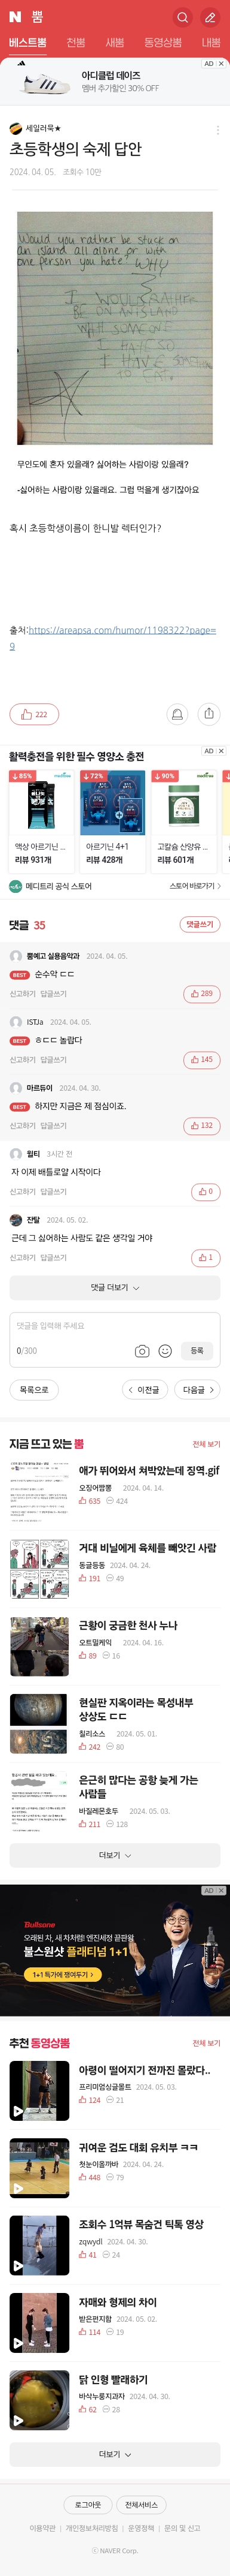Open emoji picker in comment box
The width and height of the screenshot is (230, 2576).
click(x=165, y=1351)
